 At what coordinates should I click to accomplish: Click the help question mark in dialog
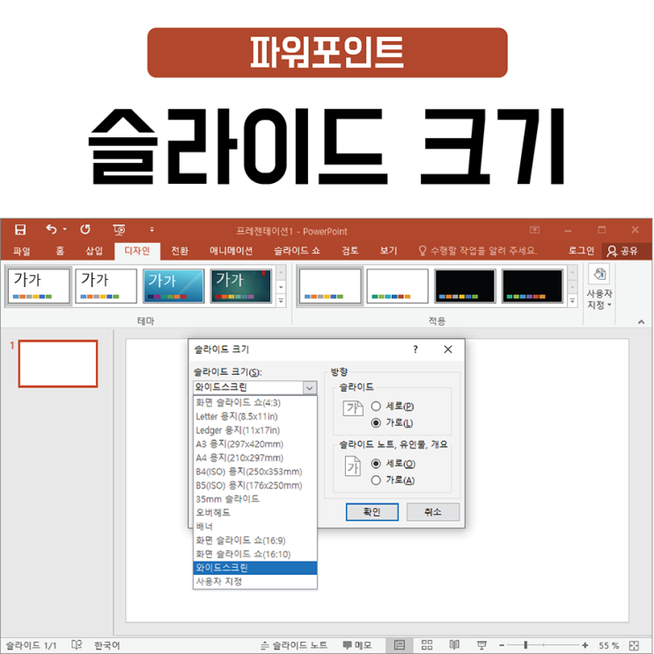tap(415, 349)
